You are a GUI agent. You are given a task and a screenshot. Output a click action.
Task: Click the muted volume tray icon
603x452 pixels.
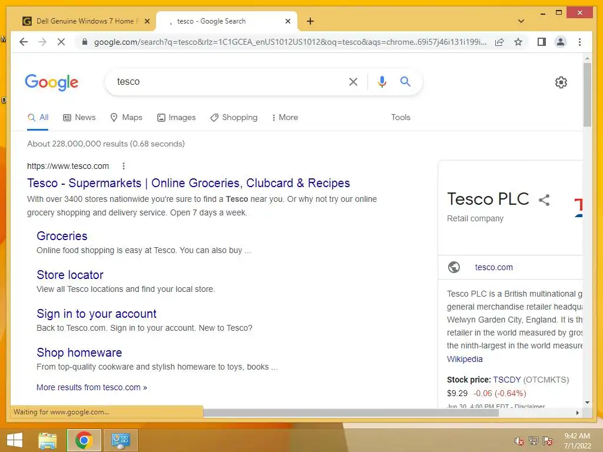tap(519, 441)
